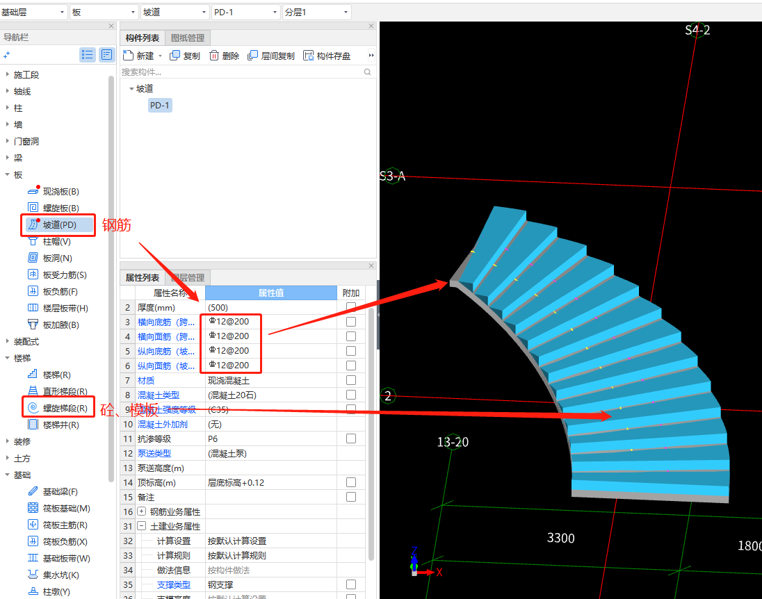
Task: Show more component toolbar options
Action: point(371,56)
